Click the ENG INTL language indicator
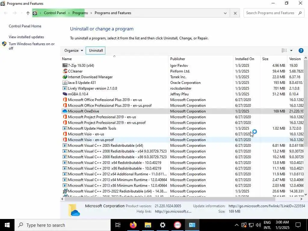 pos(267,225)
